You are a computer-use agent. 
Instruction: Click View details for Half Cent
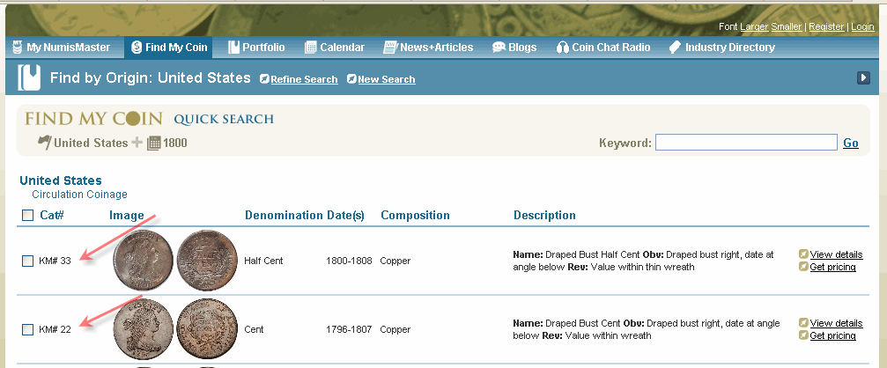[836, 254]
